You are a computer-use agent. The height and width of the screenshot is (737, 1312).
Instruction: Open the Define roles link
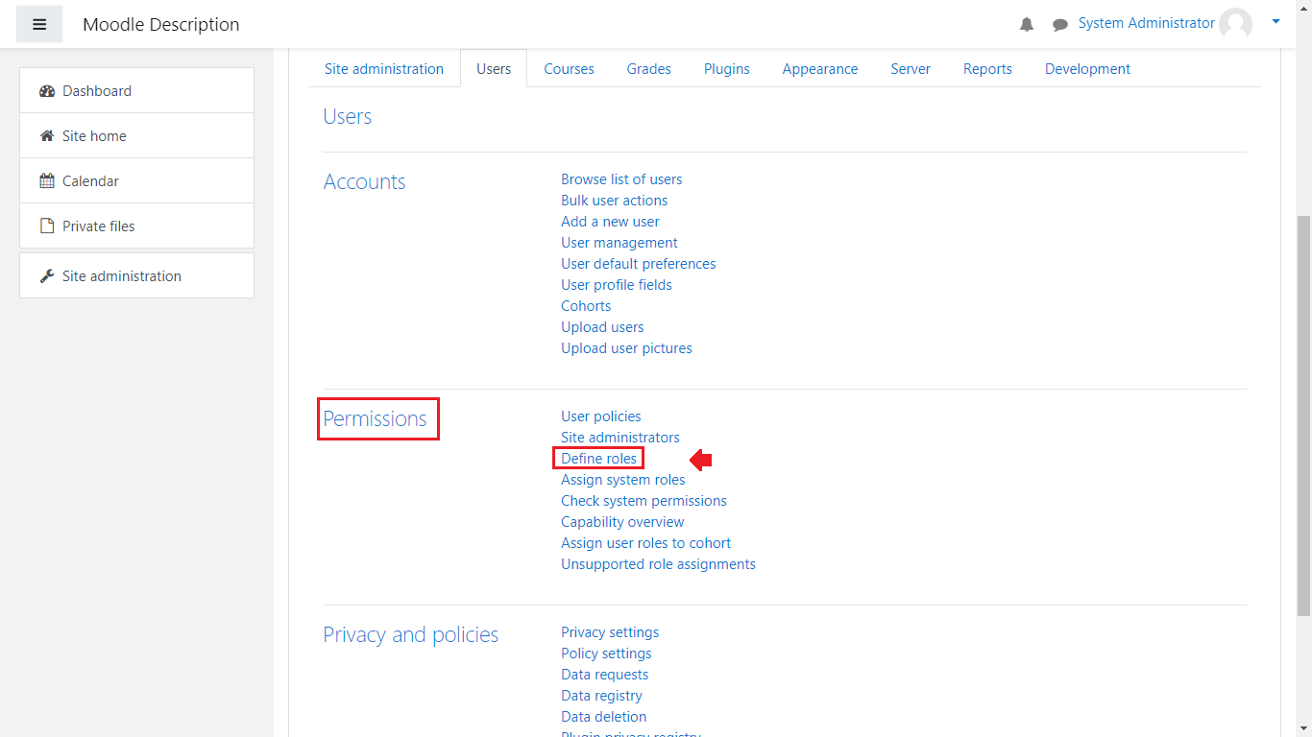tap(598, 459)
